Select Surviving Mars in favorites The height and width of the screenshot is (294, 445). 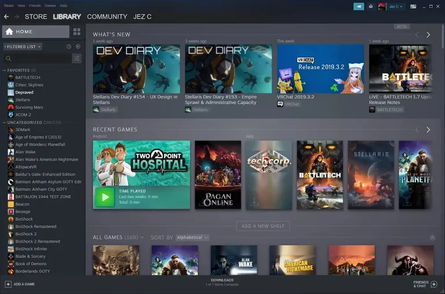pyautogui.click(x=29, y=107)
